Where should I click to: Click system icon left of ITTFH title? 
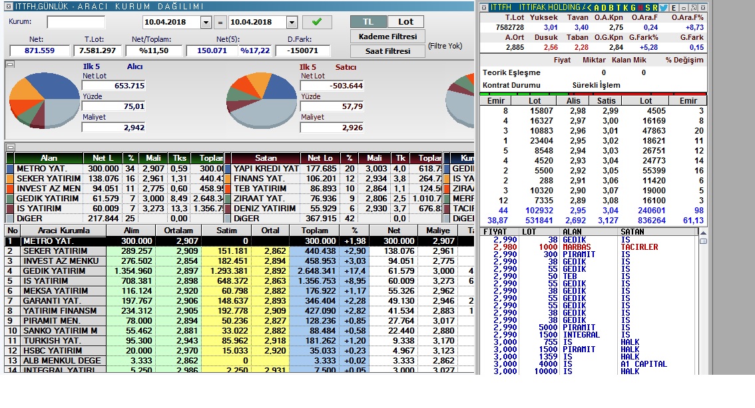coord(484,8)
